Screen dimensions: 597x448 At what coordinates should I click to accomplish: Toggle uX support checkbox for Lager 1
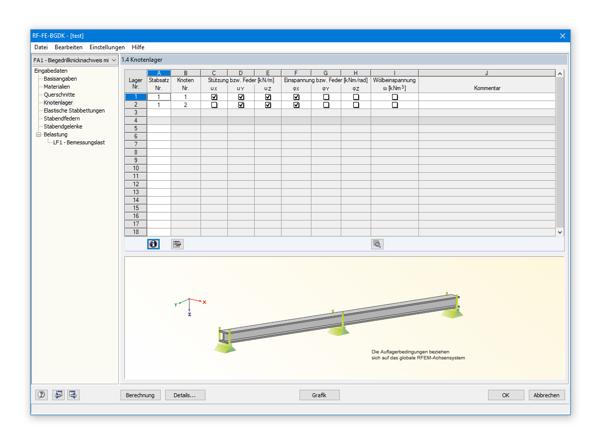pyautogui.click(x=214, y=97)
